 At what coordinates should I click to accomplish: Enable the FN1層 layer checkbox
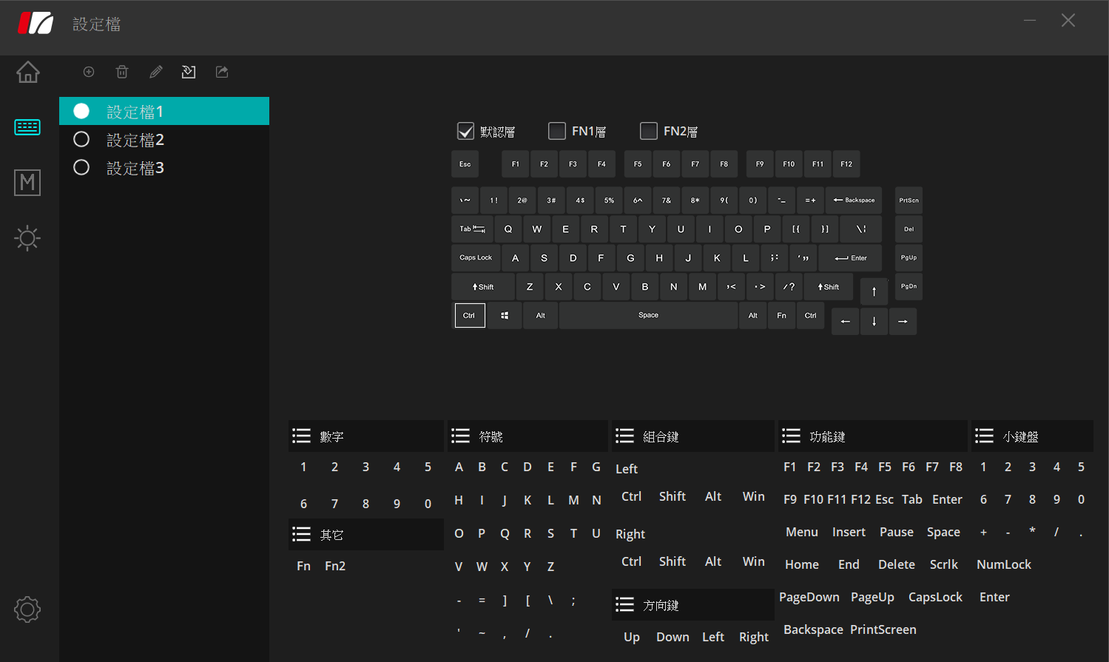(x=557, y=131)
